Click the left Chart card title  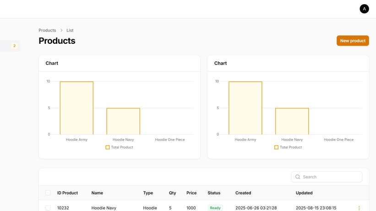tap(52, 63)
